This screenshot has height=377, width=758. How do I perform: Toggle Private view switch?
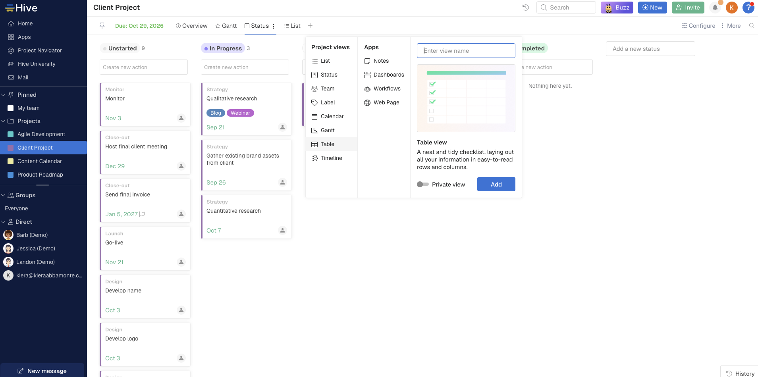coord(423,185)
